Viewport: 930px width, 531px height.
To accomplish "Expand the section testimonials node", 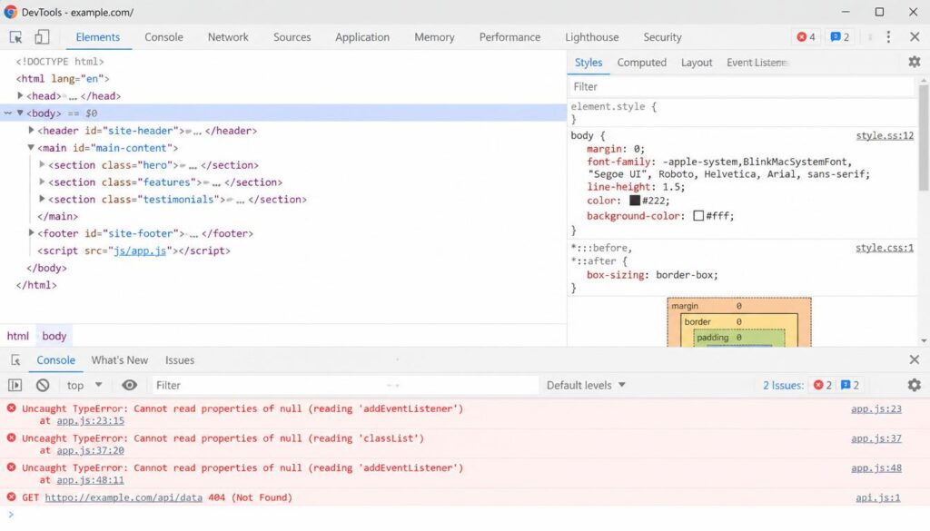I will (x=42, y=199).
